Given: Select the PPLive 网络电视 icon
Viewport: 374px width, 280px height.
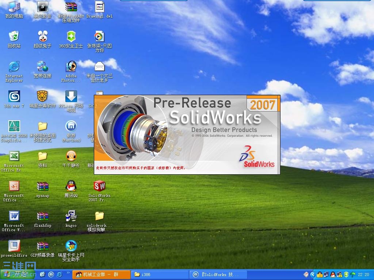Looking at the screenshot, I should (x=71, y=101).
